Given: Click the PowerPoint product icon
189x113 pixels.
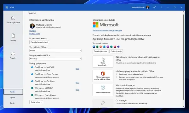Looking at the screenshot, I should click(101, 47).
